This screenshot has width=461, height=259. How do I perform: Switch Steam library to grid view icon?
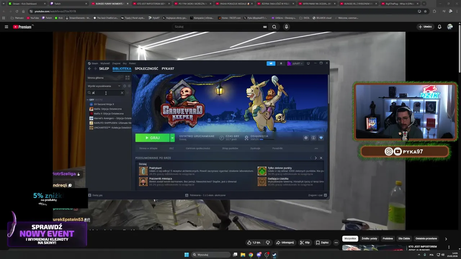tap(127, 78)
